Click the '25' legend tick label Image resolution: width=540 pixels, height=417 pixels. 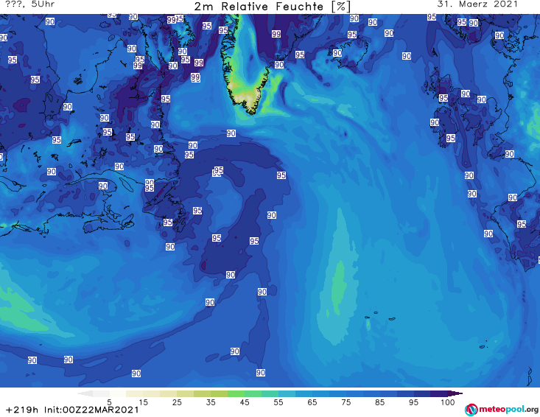pos(177,402)
